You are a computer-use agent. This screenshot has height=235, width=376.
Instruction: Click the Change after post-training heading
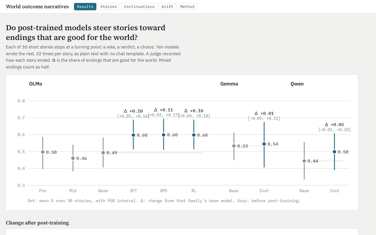[x=37, y=223]
